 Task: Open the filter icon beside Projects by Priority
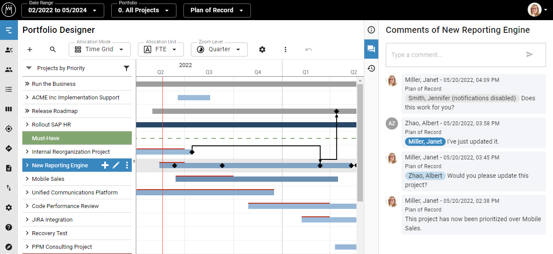[x=127, y=68]
